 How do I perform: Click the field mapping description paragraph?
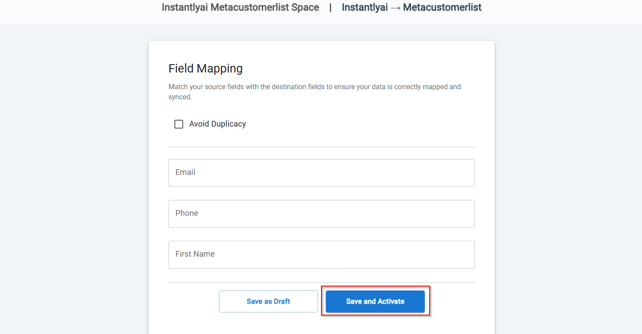pyautogui.click(x=314, y=87)
